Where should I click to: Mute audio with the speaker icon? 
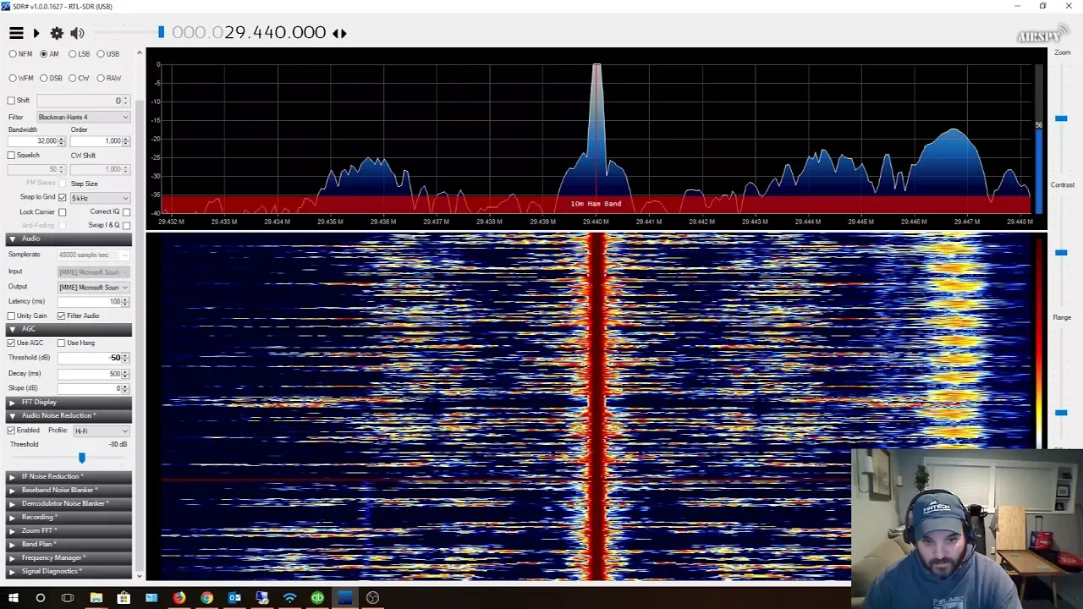coord(77,33)
